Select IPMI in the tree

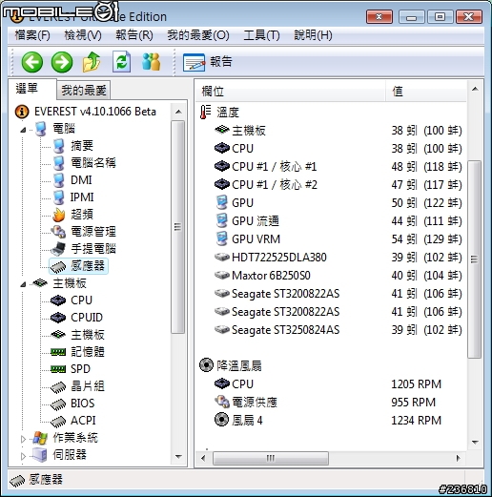[82, 197]
